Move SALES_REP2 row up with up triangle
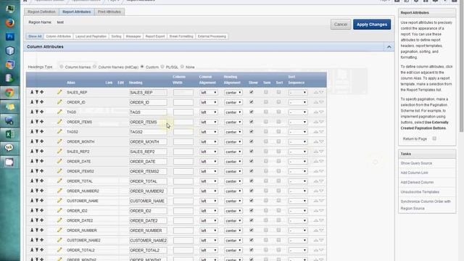This screenshot has width=464, height=261. [x=316, y=152]
